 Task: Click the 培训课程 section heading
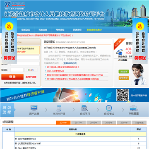(x=8, y=122)
